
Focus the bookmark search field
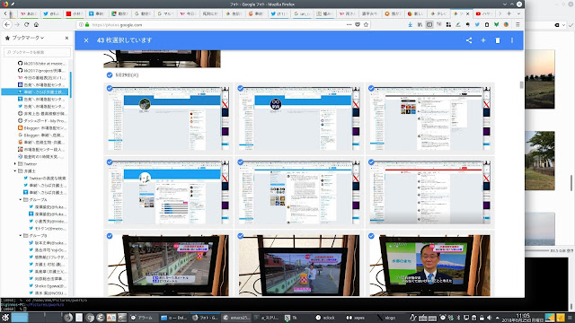tap(37, 52)
